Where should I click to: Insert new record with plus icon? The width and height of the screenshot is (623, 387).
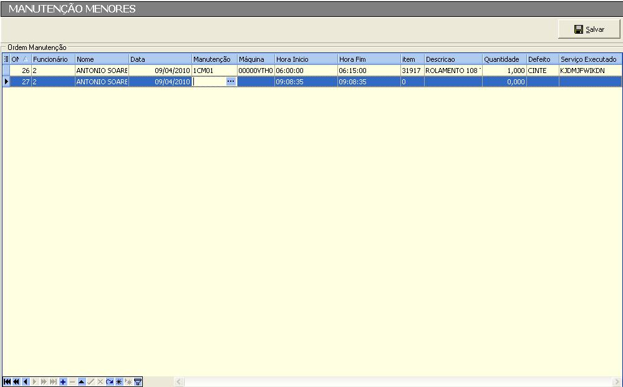[x=63, y=381]
